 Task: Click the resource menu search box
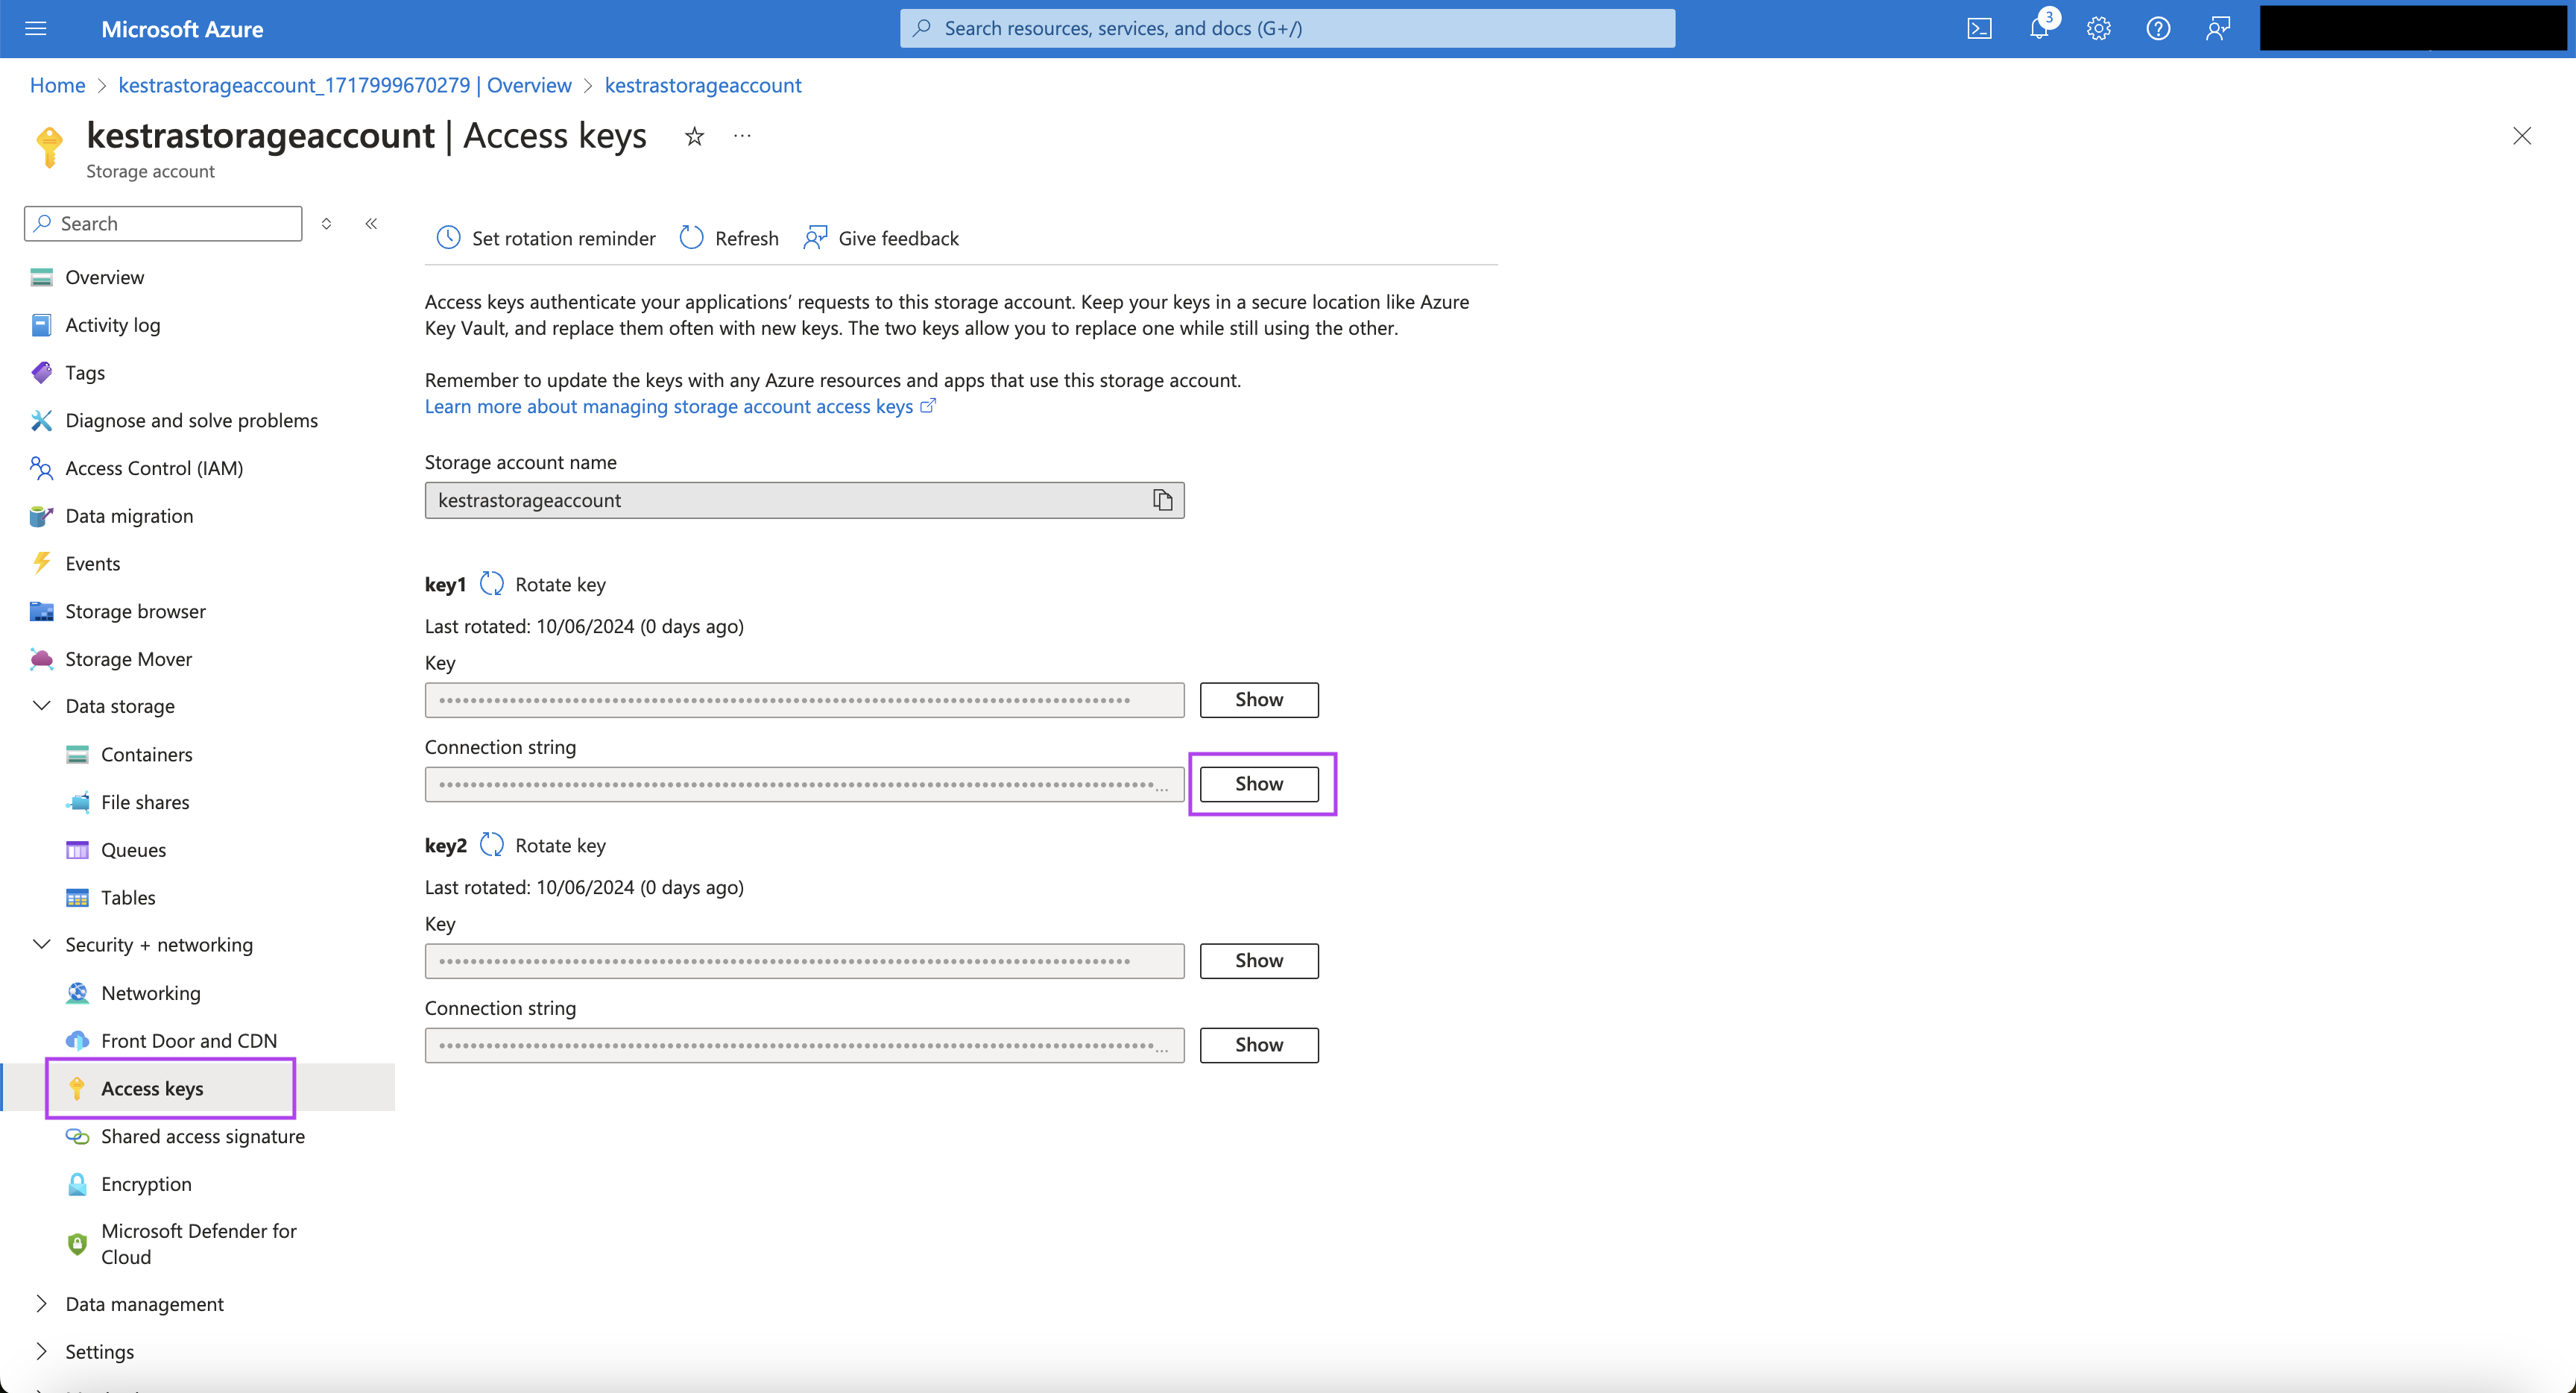[162, 222]
